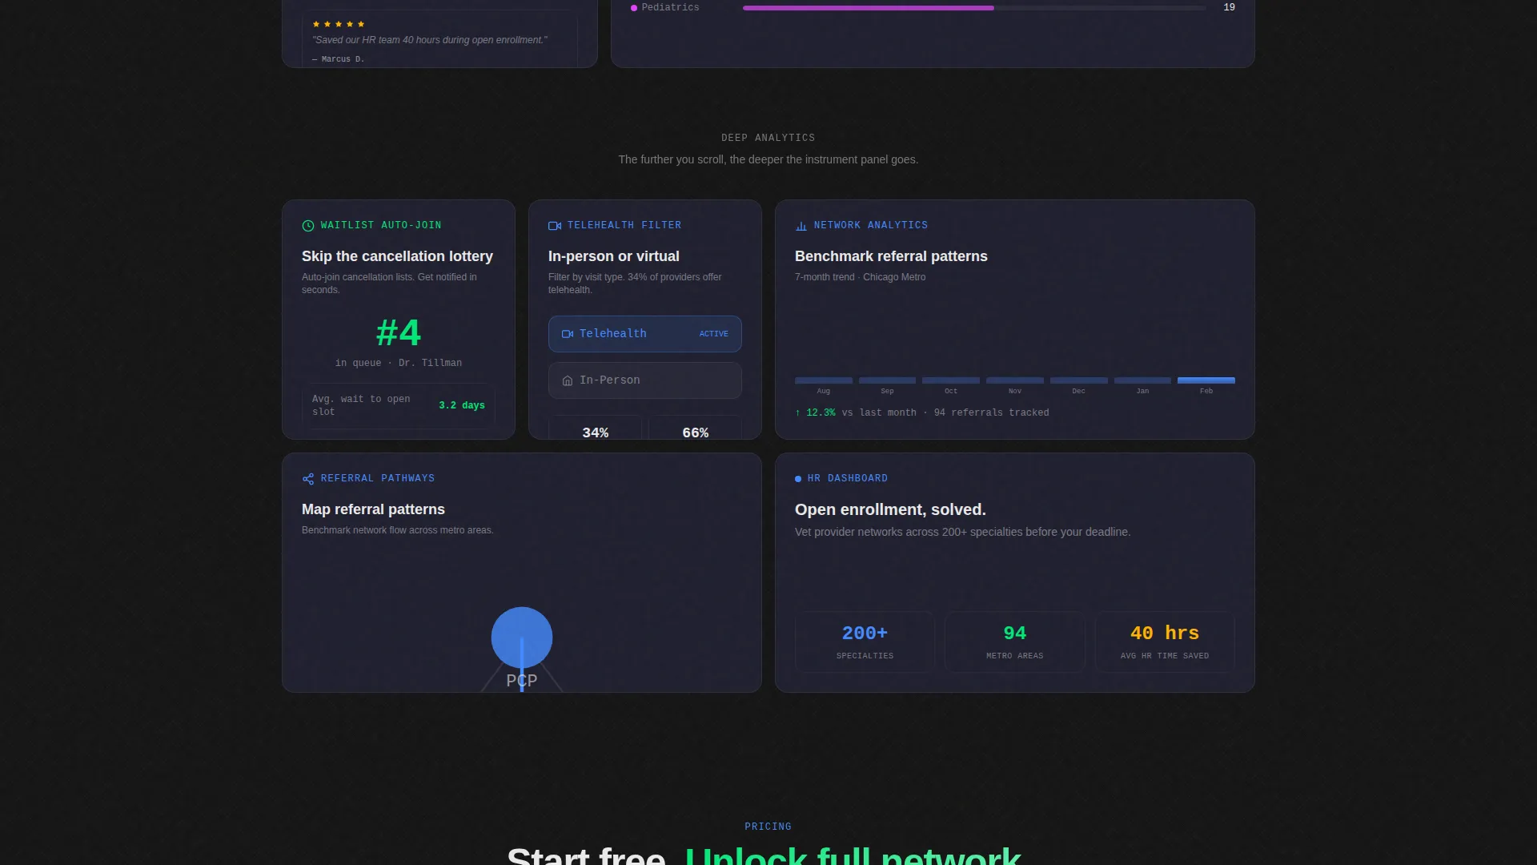The height and width of the screenshot is (865, 1537).
Task: Click the video camera icon beside Telehealth Filter
Action: [555, 226]
